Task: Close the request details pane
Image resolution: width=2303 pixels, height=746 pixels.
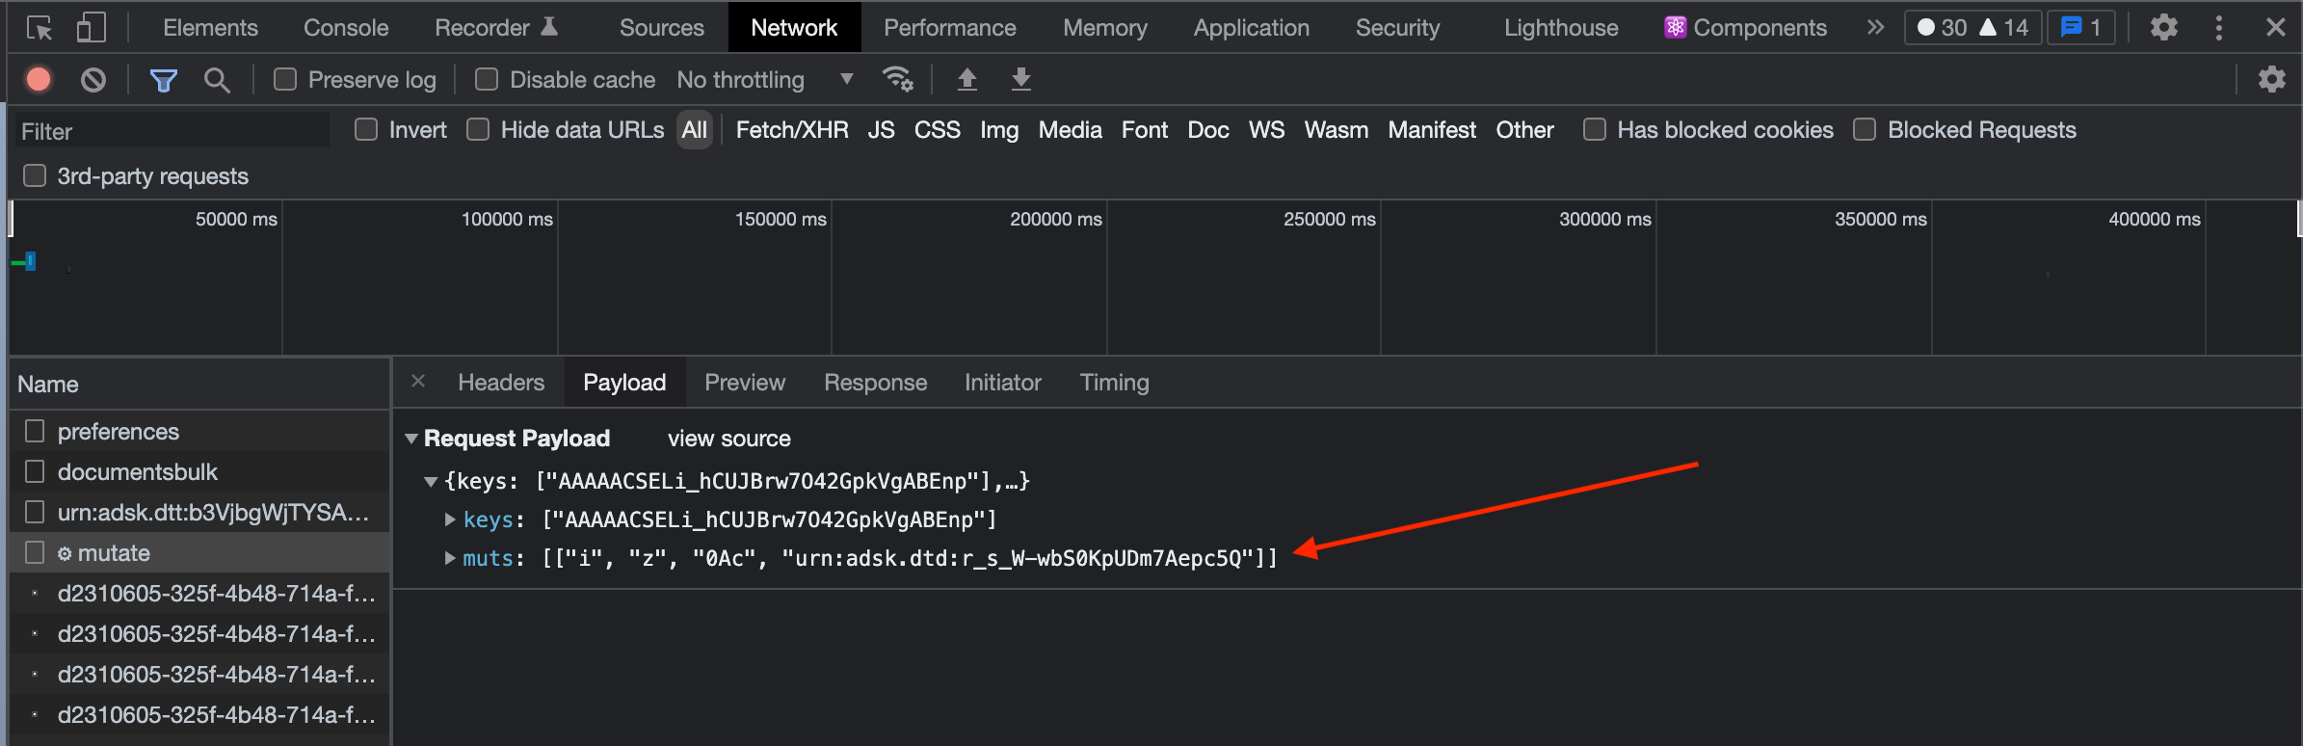Action: [418, 381]
